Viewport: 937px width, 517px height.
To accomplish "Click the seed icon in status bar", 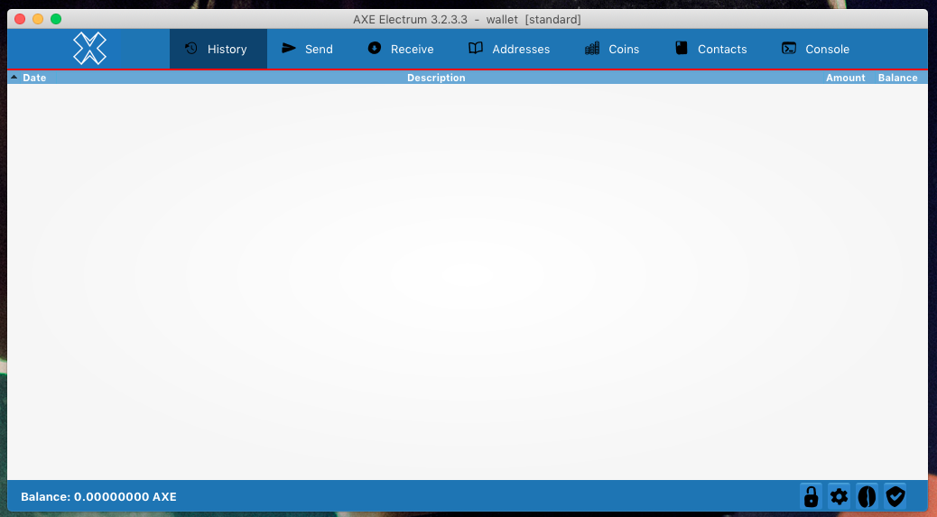I will point(867,496).
